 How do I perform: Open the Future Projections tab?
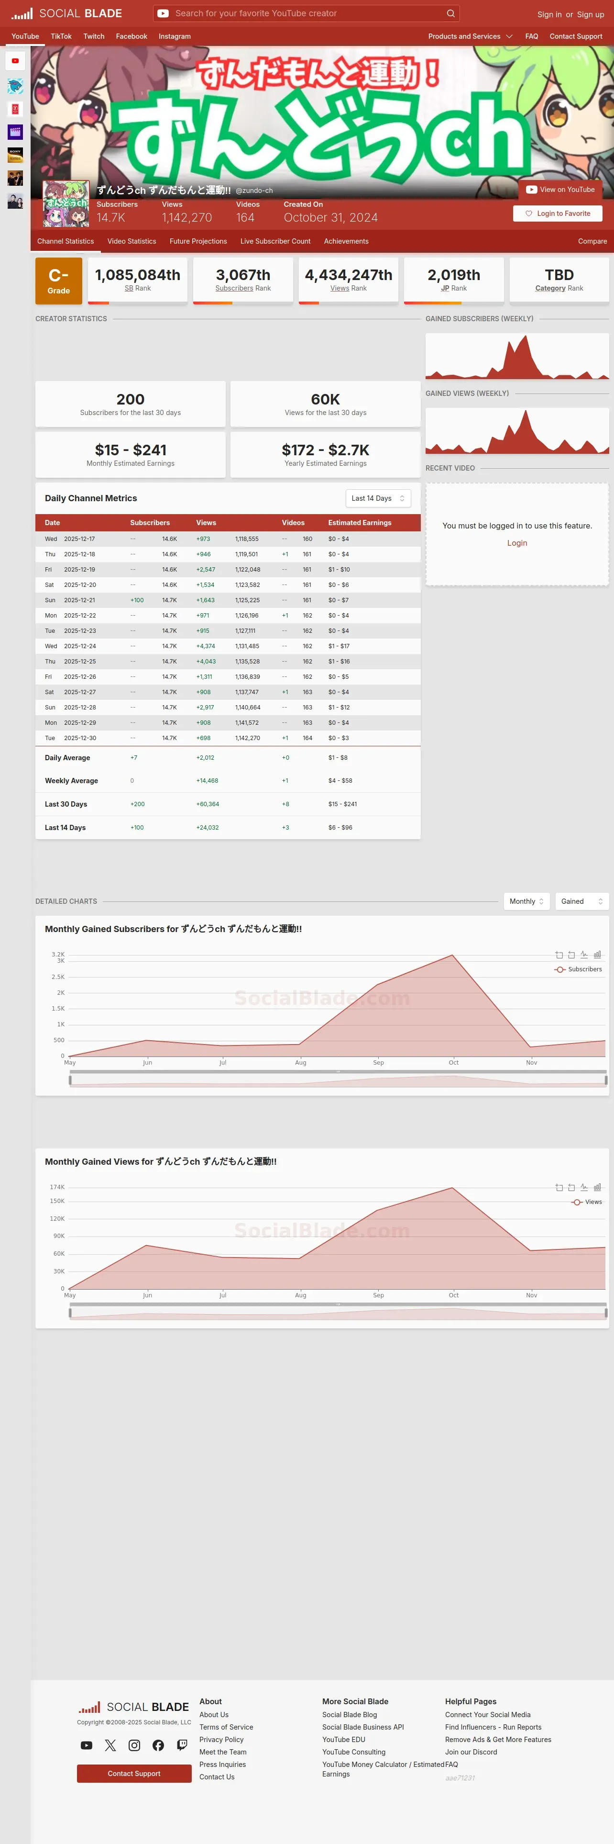198,241
